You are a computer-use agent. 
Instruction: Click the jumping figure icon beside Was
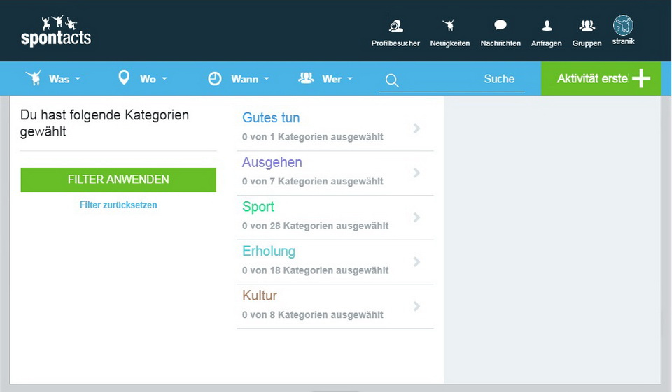point(34,78)
